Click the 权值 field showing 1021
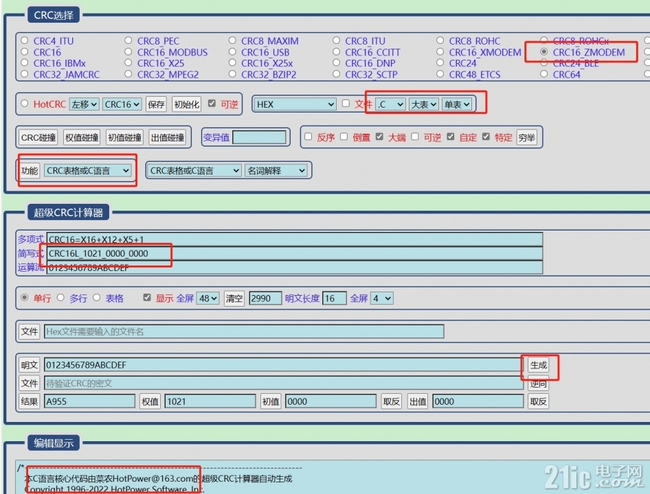The height and width of the screenshot is (494, 650). coord(210,401)
